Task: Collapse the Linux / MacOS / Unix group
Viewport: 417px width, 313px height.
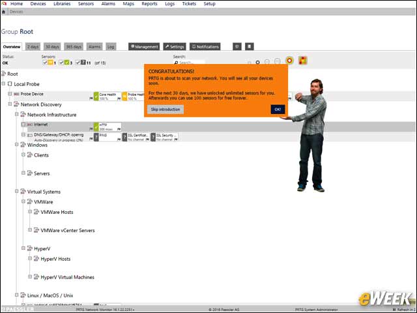Action: pyautogui.click(x=17, y=295)
